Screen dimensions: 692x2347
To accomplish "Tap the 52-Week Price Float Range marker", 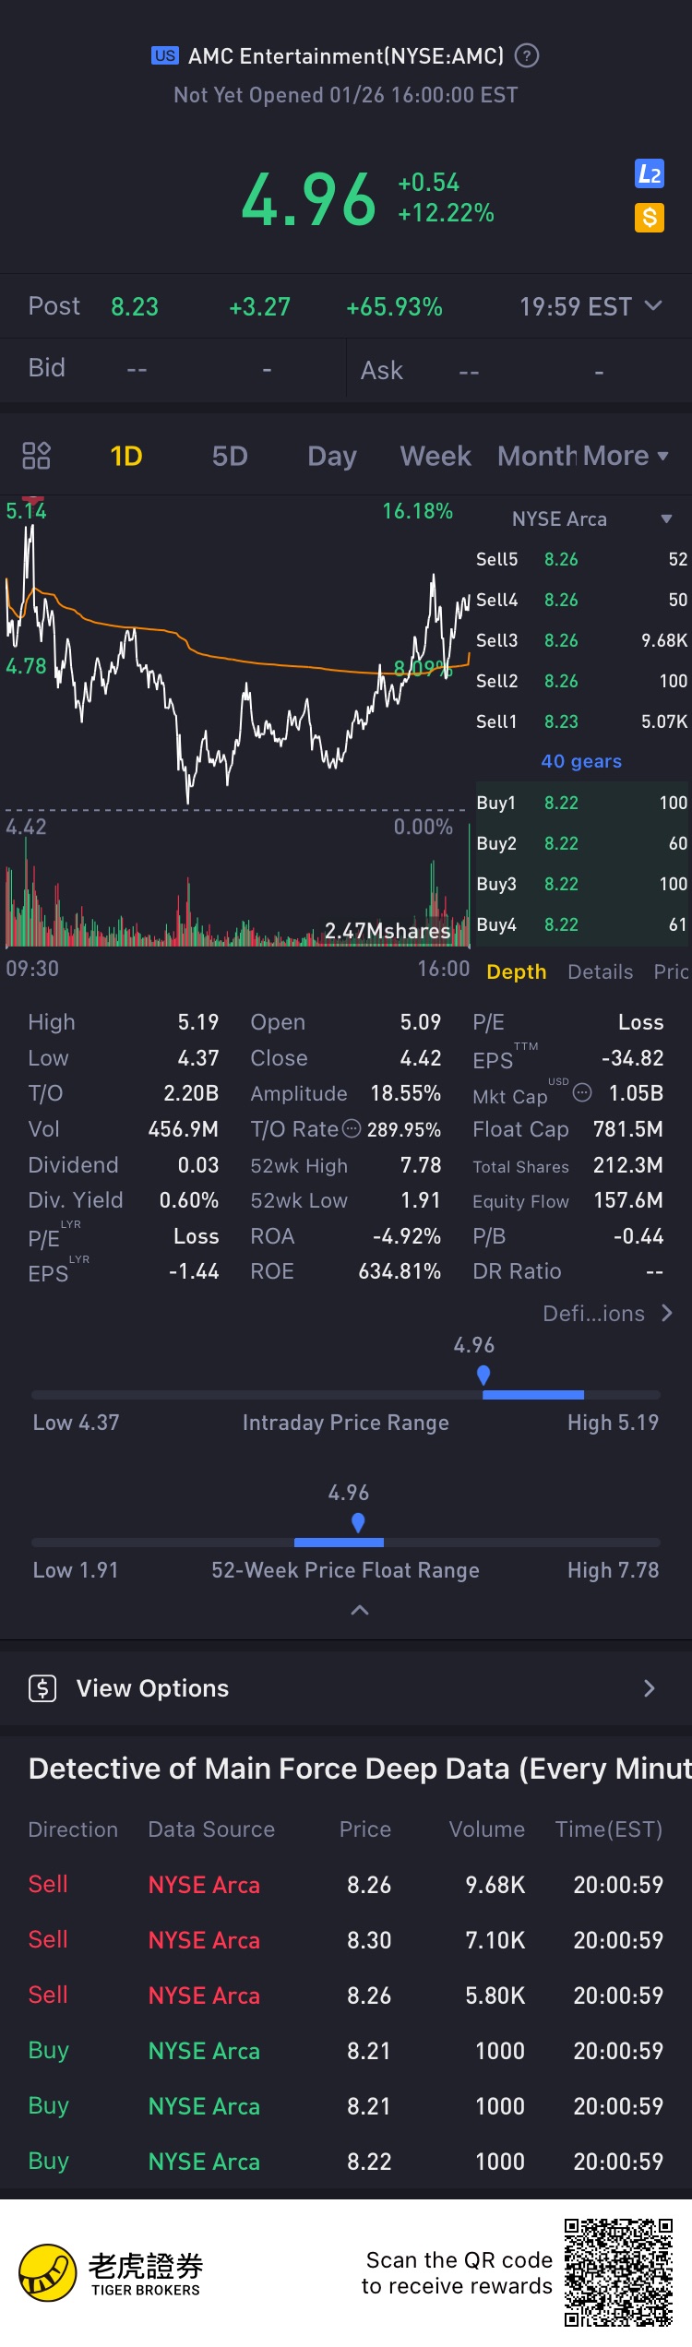I will [358, 1522].
